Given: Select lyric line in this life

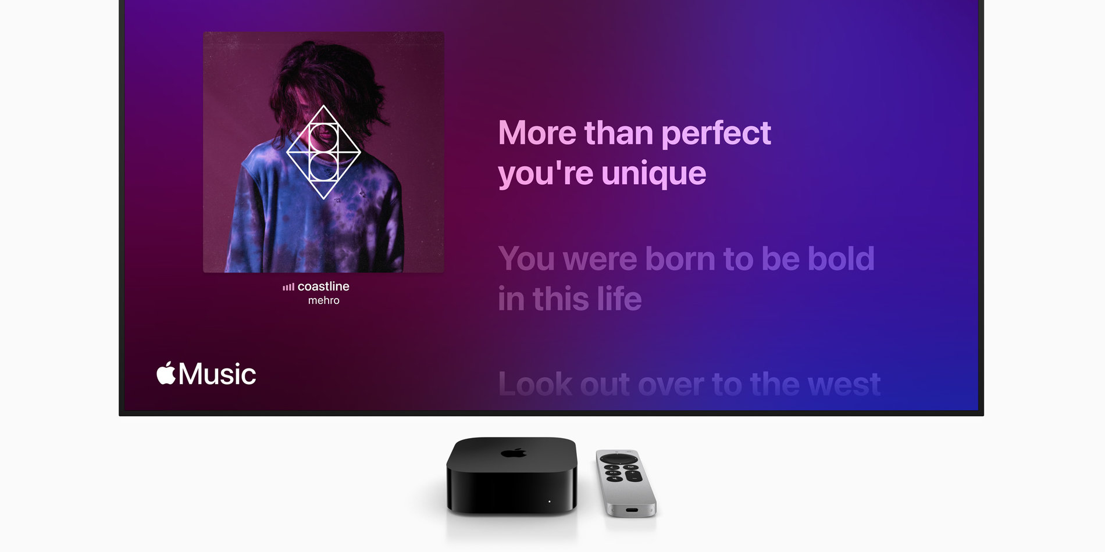Looking at the screenshot, I should click(x=570, y=299).
